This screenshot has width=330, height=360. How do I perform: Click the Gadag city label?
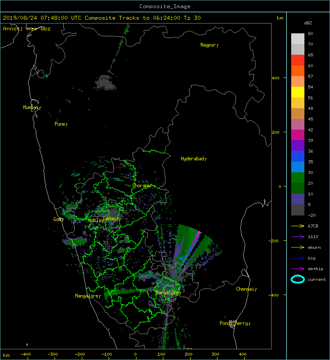coord(110,218)
